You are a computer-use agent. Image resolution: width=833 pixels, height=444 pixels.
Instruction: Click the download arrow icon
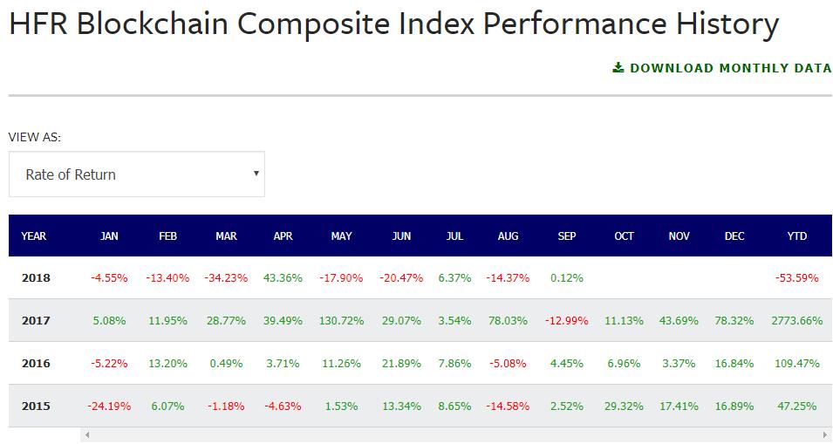tap(618, 67)
